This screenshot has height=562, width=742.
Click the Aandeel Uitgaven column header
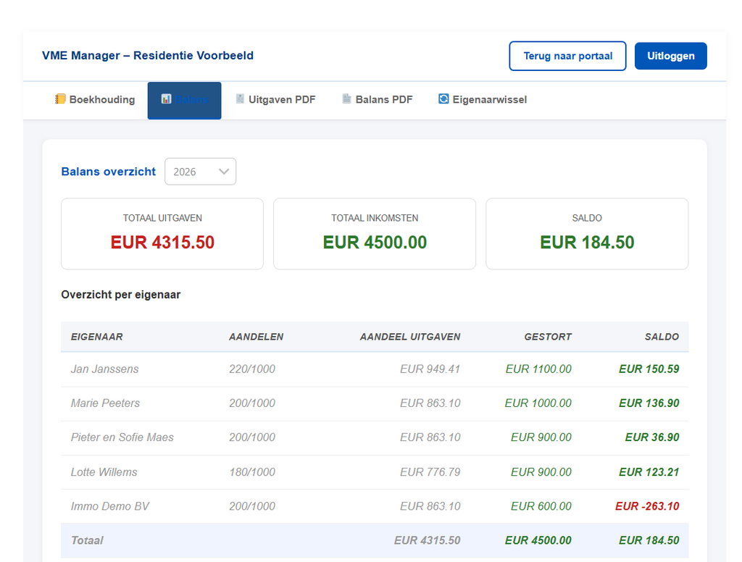[410, 337]
